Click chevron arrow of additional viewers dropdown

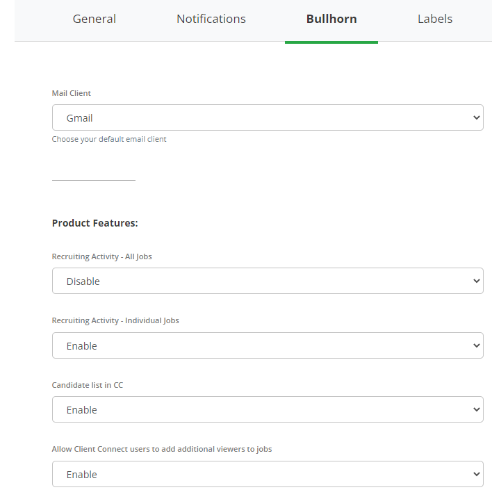tap(477, 474)
